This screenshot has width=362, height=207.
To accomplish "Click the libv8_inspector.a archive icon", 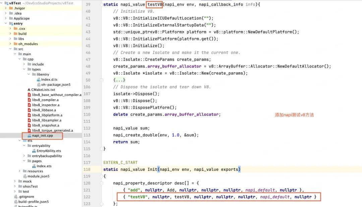I will coord(29,105).
